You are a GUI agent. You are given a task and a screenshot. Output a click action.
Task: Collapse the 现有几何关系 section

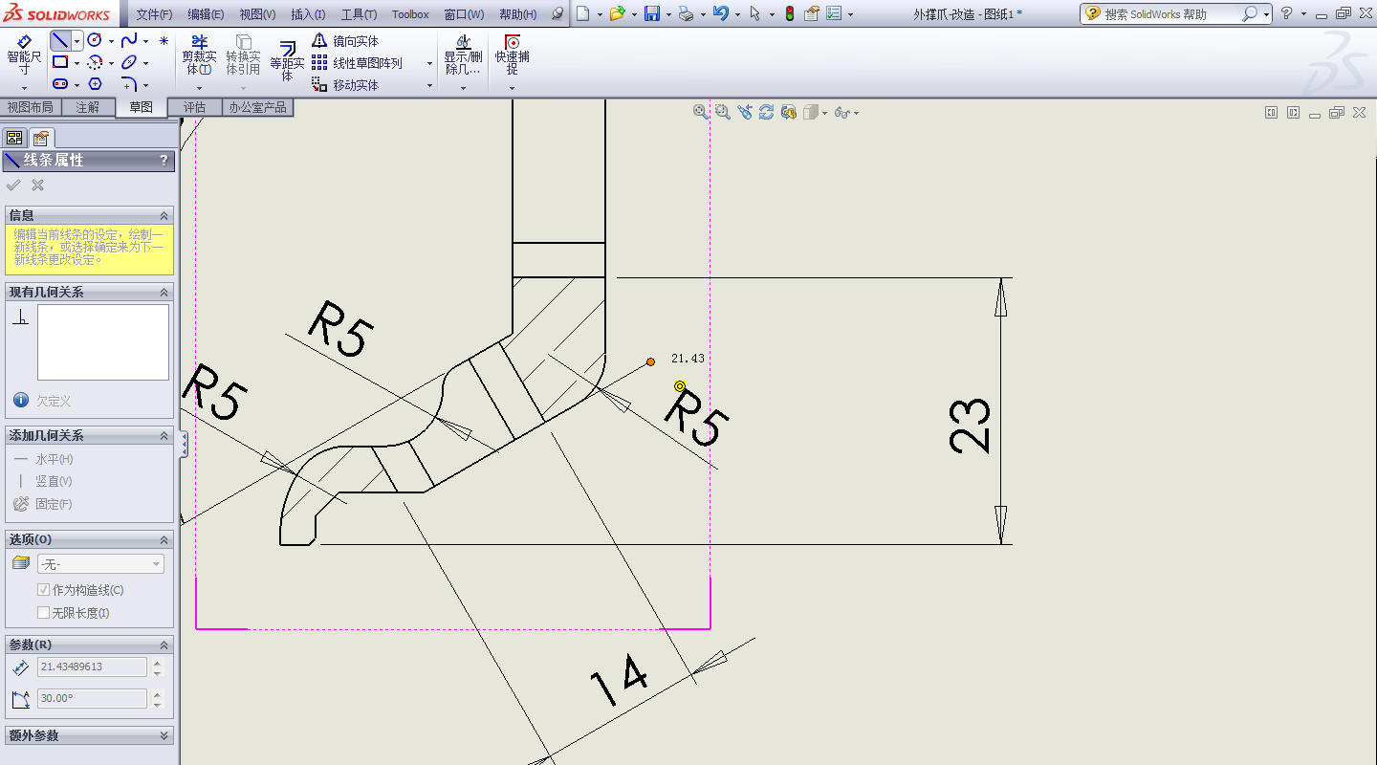point(164,292)
